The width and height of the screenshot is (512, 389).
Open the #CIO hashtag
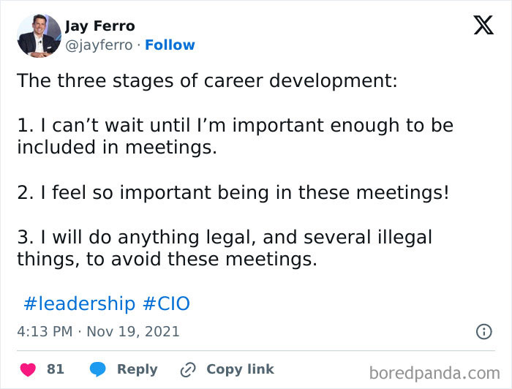[x=166, y=303]
